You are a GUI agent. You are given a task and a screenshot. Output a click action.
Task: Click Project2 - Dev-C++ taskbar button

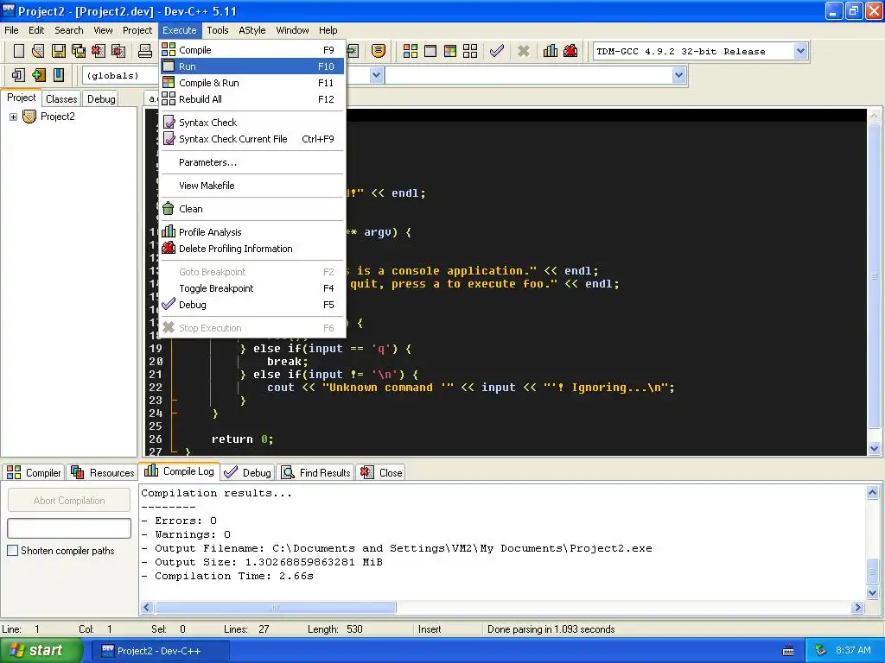click(x=159, y=651)
